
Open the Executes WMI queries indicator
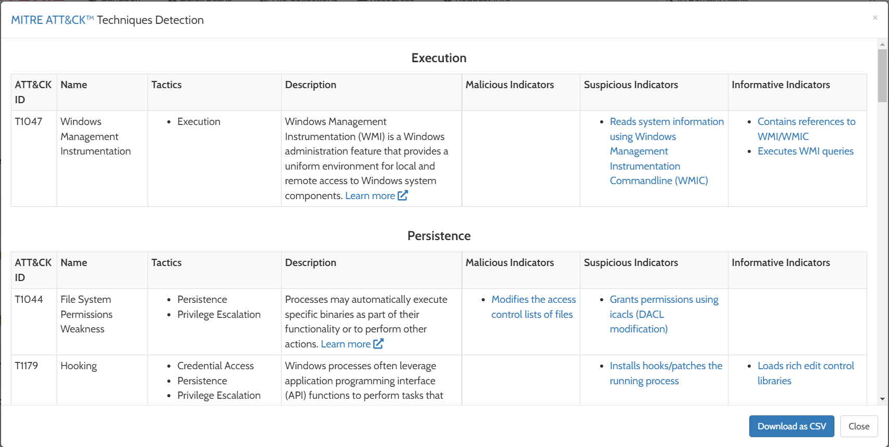(805, 151)
